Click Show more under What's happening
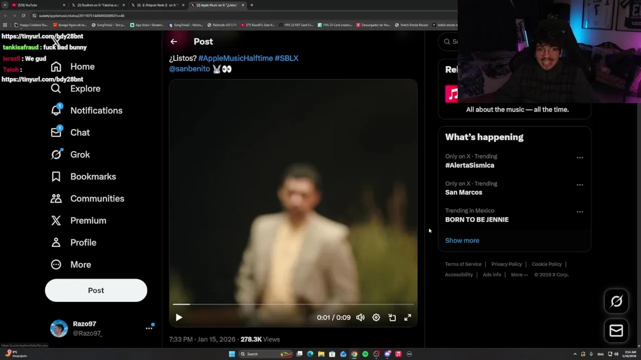The height and width of the screenshot is (360, 641). 462,240
